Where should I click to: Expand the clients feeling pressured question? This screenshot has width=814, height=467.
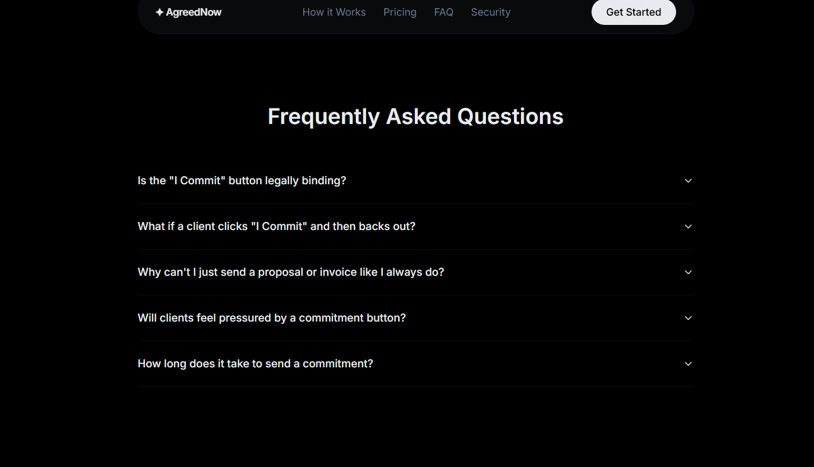(x=272, y=318)
